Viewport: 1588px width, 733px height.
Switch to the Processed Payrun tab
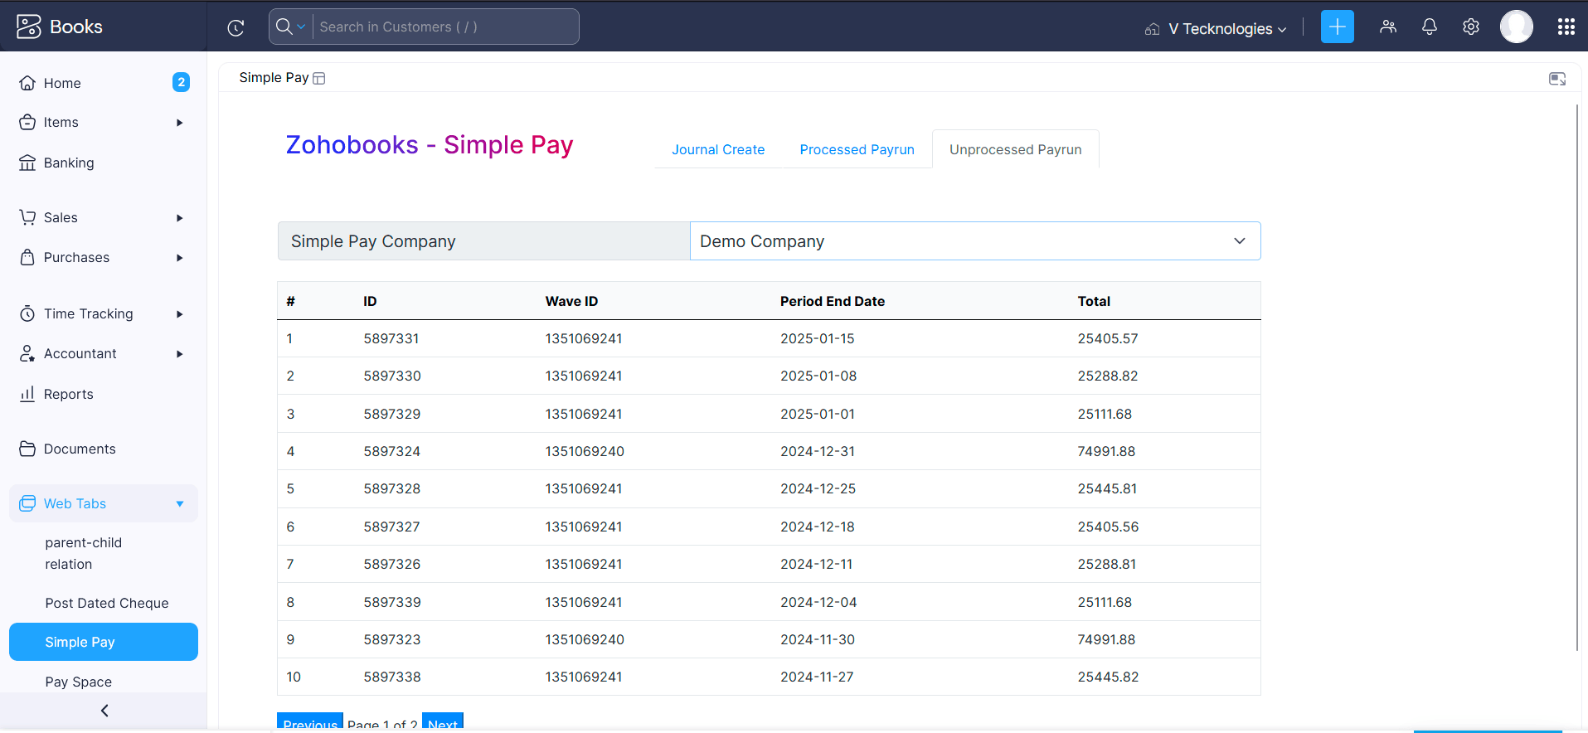tap(857, 149)
